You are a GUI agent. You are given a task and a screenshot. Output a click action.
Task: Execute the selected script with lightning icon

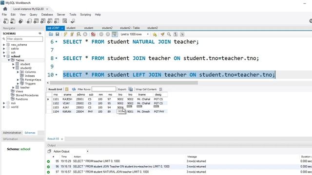(x=65, y=35)
